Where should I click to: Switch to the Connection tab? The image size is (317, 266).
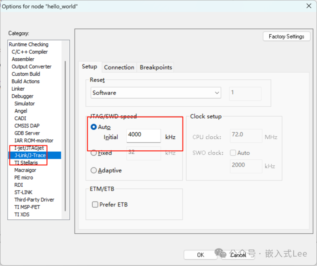click(x=119, y=67)
